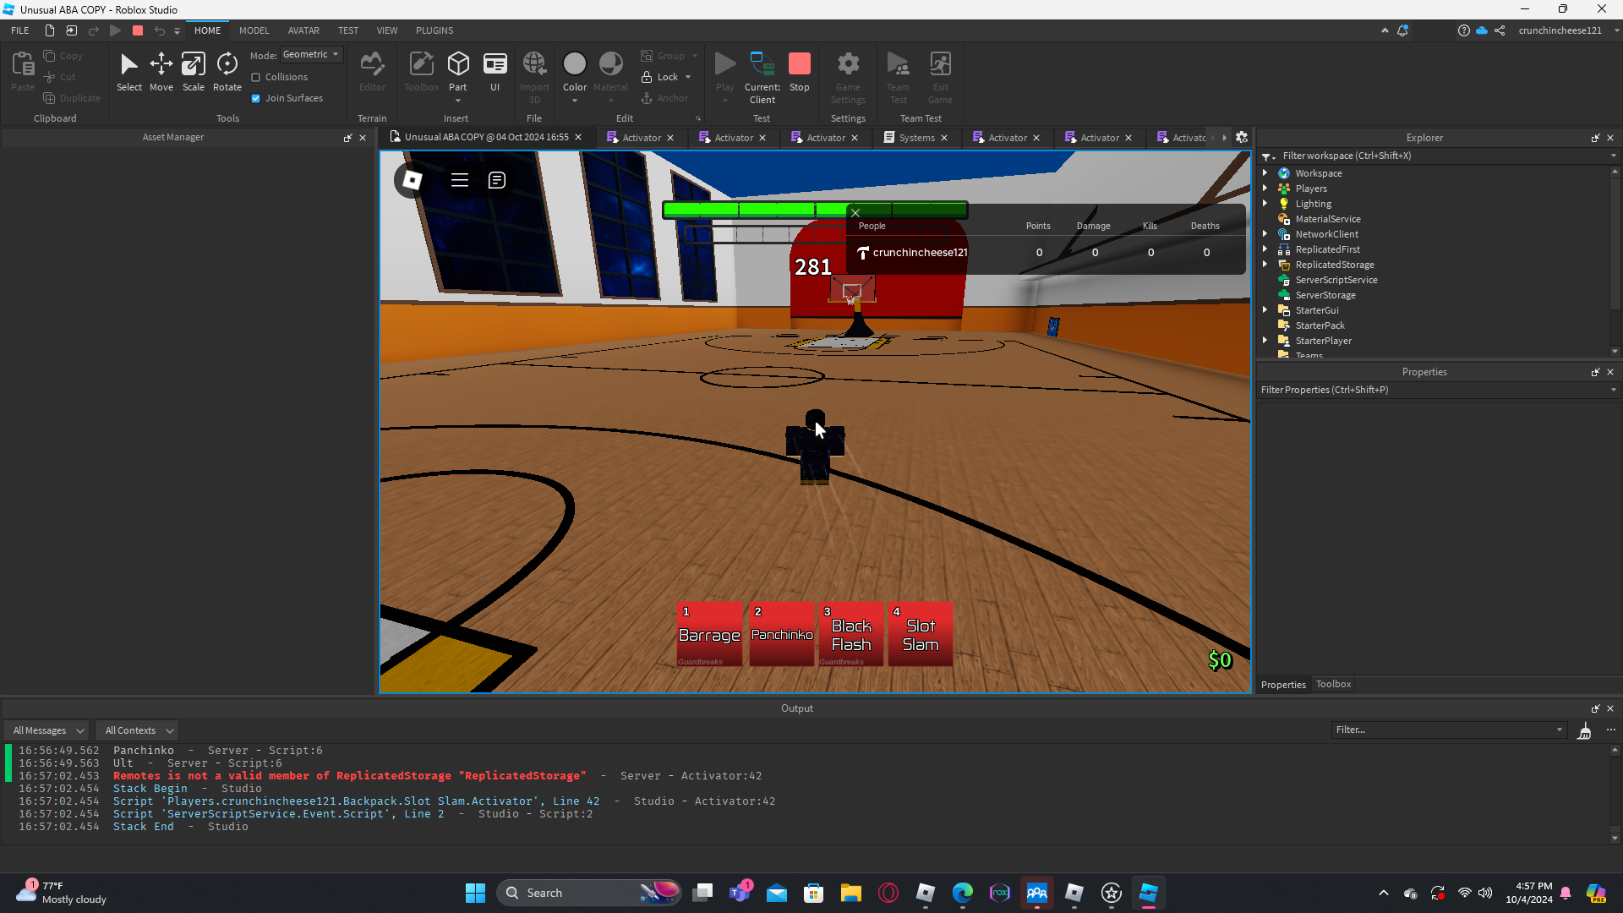Open the Help icon

point(1464,30)
